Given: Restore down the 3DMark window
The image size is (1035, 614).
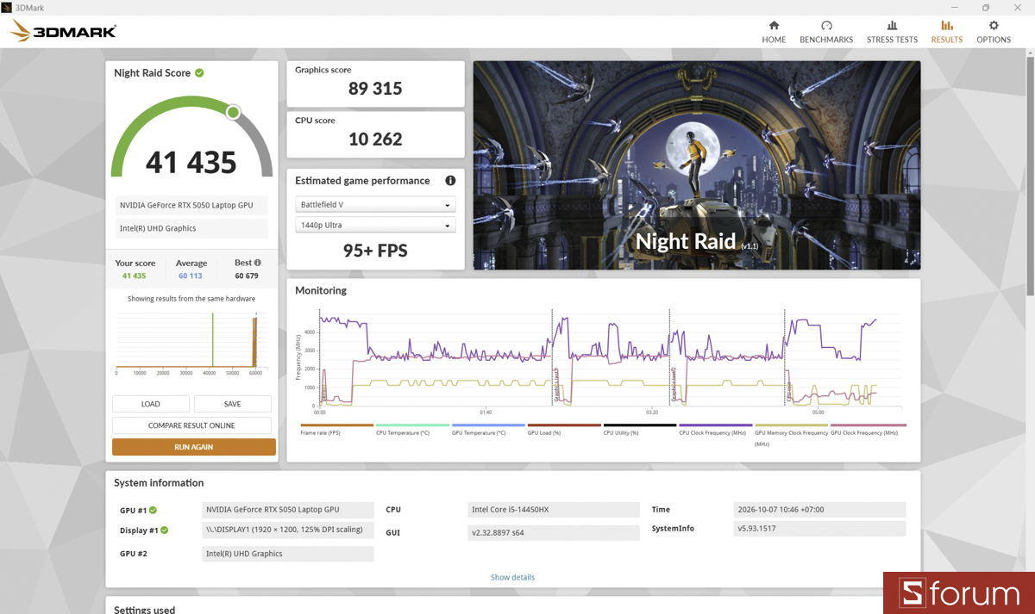Looking at the screenshot, I should click(x=986, y=7).
